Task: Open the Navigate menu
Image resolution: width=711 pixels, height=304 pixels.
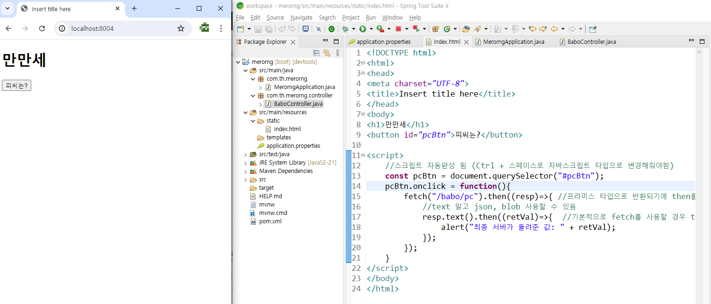Action: click(x=301, y=17)
